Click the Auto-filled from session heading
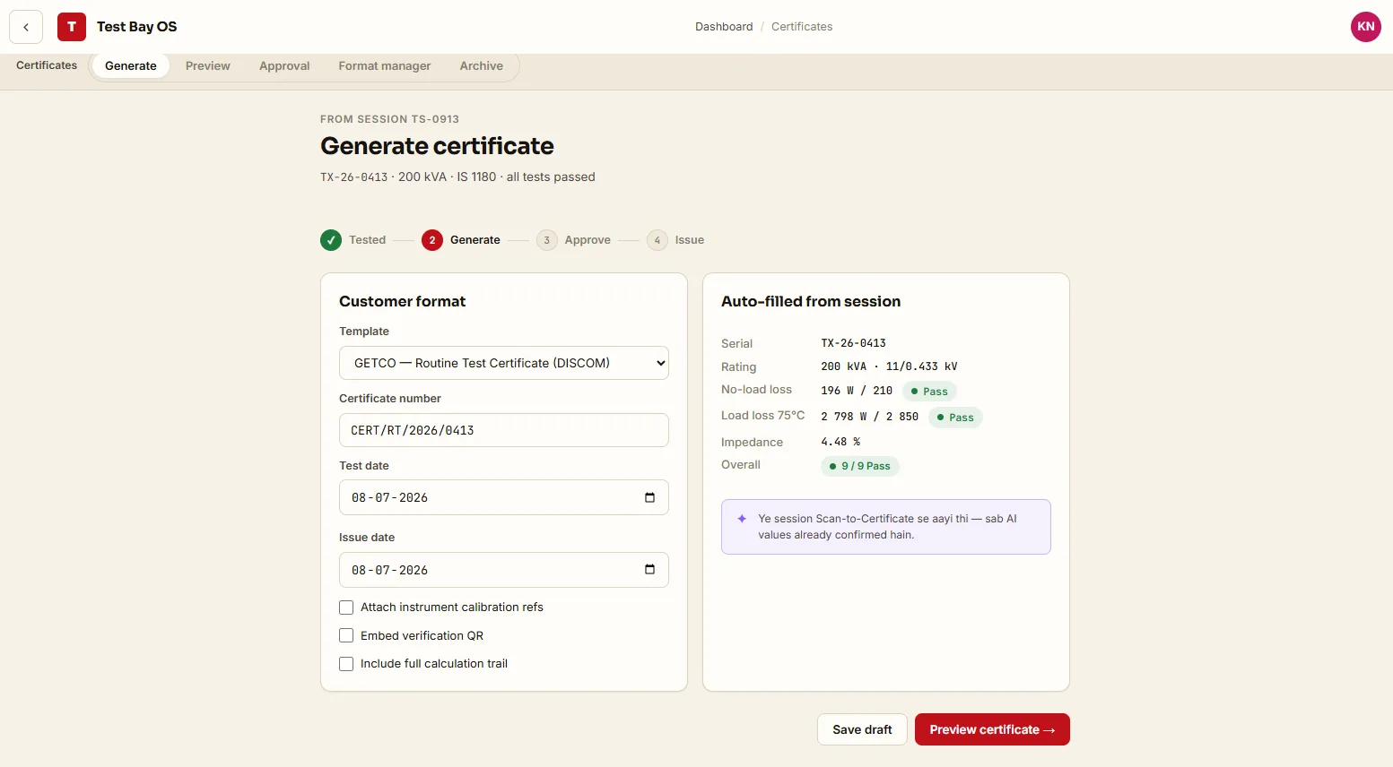The width and height of the screenshot is (1393, 767). [811, 302]
